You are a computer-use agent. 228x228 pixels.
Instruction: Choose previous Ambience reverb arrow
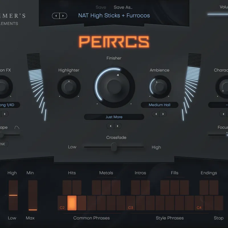click(x=156, y=114)
